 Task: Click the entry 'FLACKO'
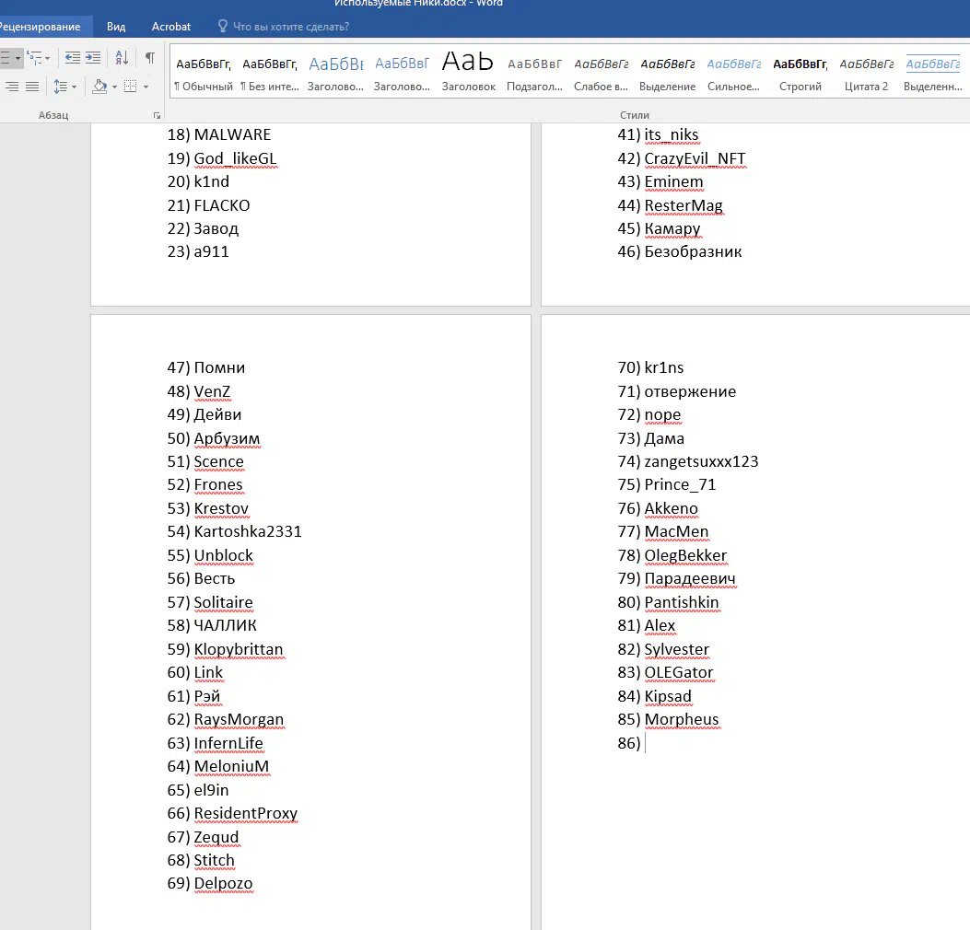coord(221,205)
